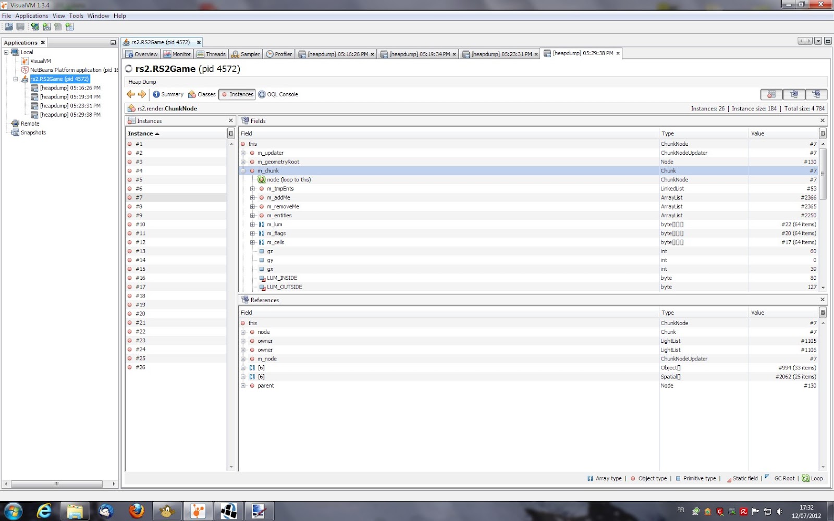Screen dimensions: 834x521
Task: Switch to the Monitor tab
Action: click(x=177, y=54)
